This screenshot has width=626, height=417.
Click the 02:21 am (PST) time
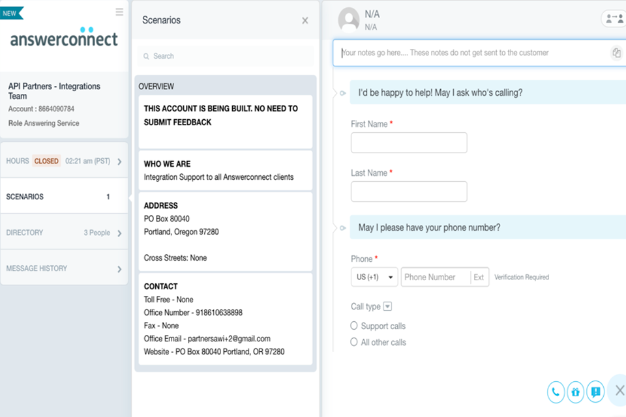coord(87,161)
